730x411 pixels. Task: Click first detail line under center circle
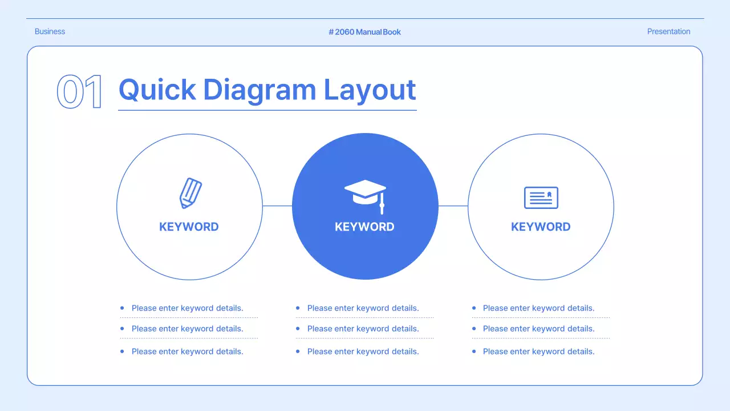click(363, 308)
